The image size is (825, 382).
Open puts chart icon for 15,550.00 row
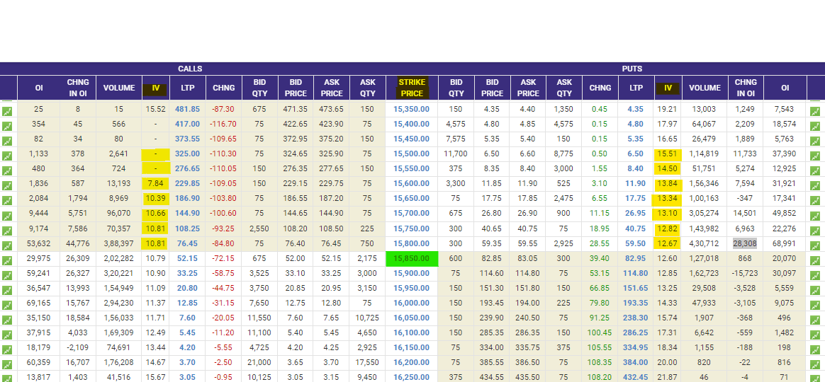[815, 171]
